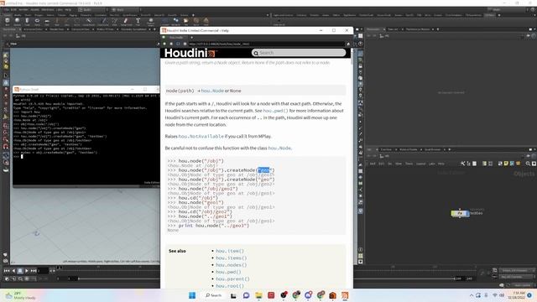The height and width of the screenshot is (302, 537).
Task: Open the Windows menu
Action: (48, 9)
